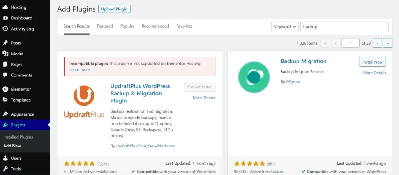Screen dimensions: 399x175
Task: Install the Backup Migration plugin
Action: (x=372, y=62)
